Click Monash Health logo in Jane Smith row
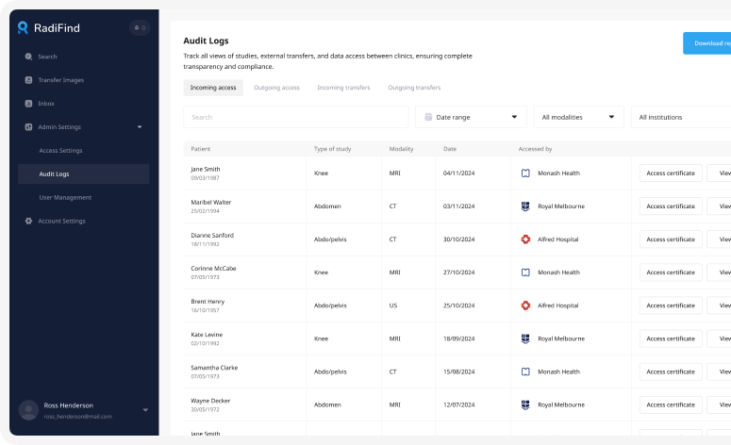This screenshot has height=445, width=731. pos(525,173)
